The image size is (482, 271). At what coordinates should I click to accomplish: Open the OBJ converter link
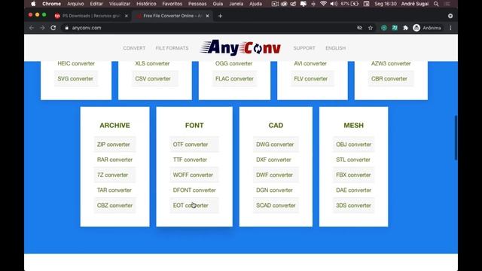[353, 145]
